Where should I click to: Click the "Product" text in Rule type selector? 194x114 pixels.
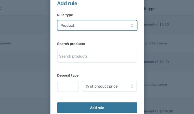67,25
